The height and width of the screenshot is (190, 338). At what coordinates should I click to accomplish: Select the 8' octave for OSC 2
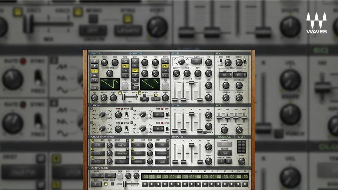click(135, 70)
